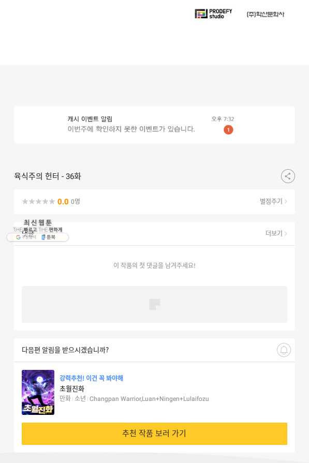The width and height of the screenshot is (309, 463).
Task: Click the (주)학산문화사 publisher logo
Action: click(266, 14)
